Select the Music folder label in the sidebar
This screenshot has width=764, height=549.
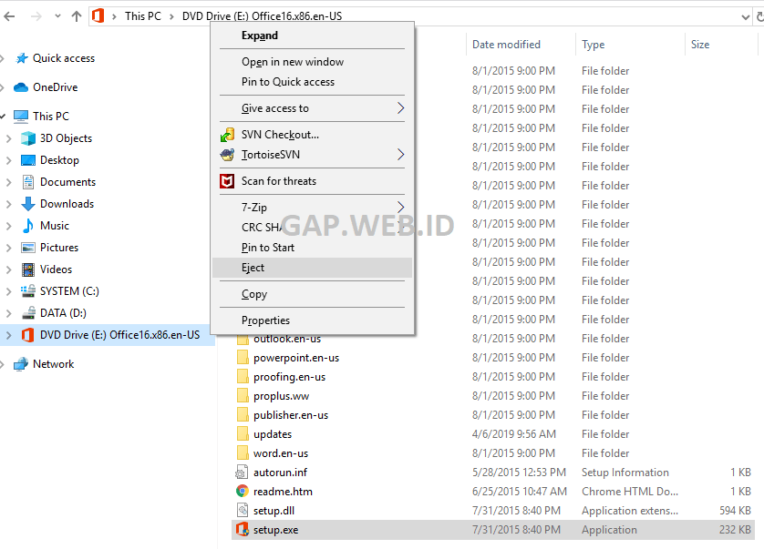(x=55, y=226)
